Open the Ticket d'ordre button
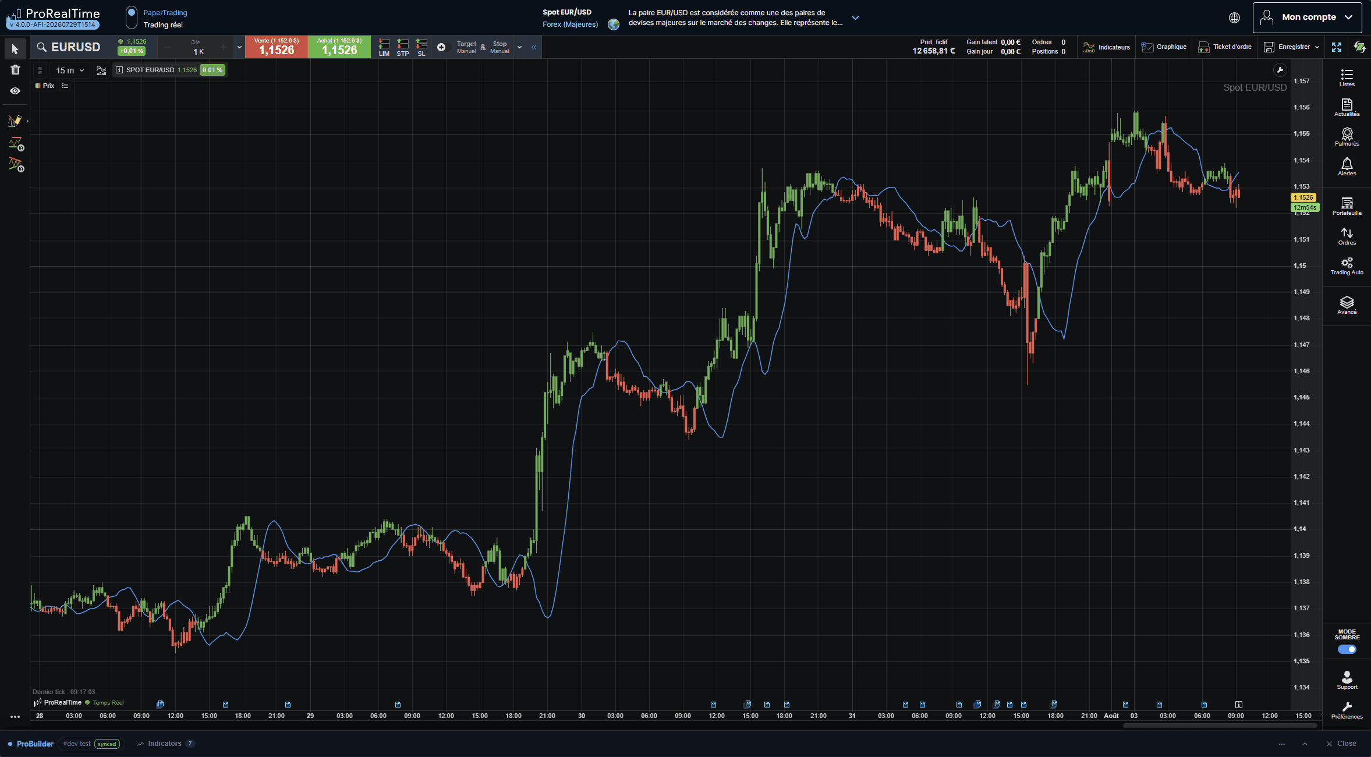 pos(1224,47)
